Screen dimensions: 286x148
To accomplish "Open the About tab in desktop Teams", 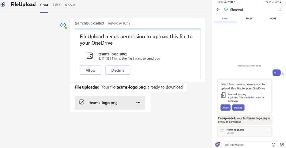I will pyautogui.click(x=70, y=5).
